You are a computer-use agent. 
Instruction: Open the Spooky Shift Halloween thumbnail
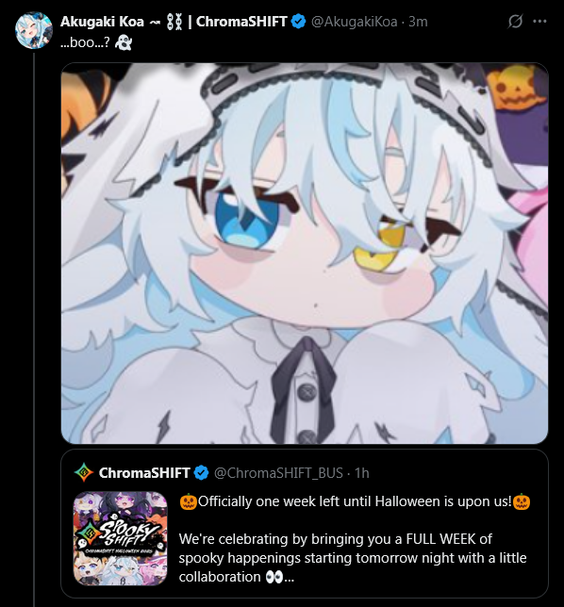[121, 538]
